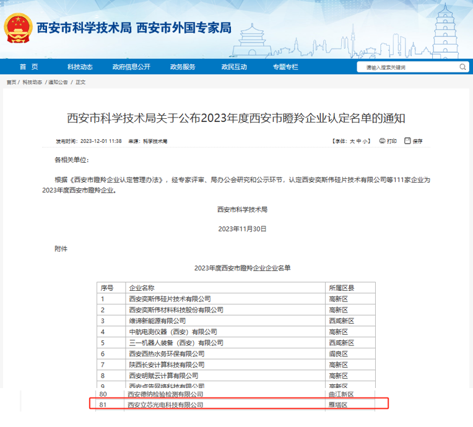Click the search keyword input field

pos(409,67)
